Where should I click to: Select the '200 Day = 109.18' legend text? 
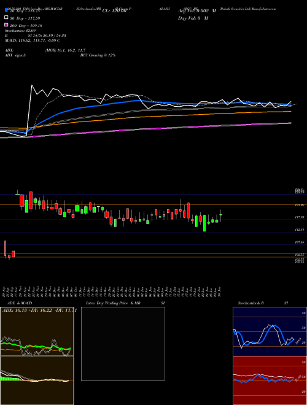pos(26,26)
